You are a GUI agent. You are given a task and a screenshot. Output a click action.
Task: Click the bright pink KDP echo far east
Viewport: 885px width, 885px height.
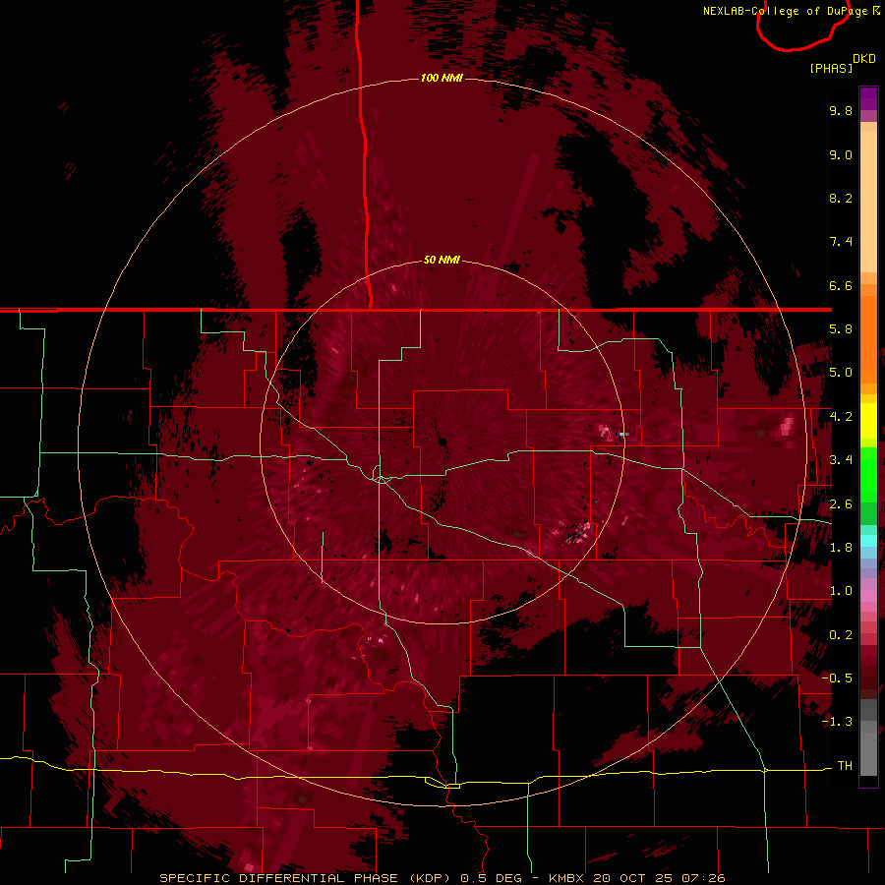tap(787, 426)
